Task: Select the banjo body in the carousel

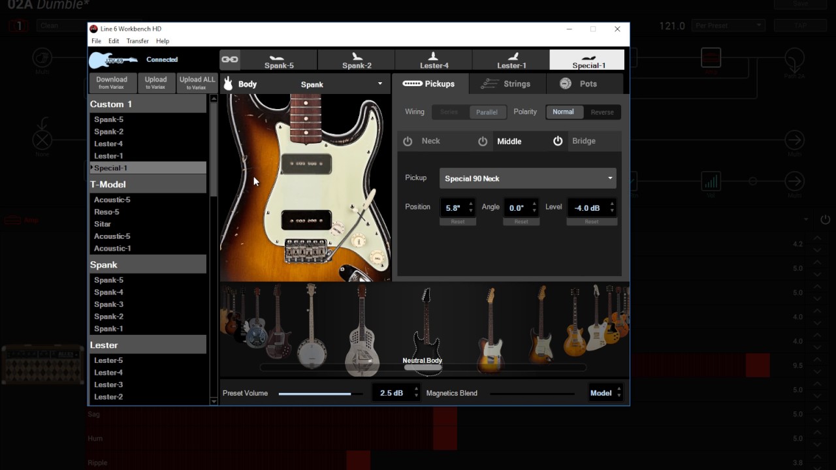Action: [x=312, y=326]
